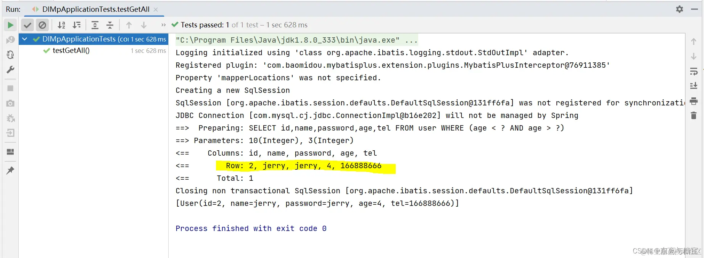704x258 pixels.
Task: Click folded java.exe command line
Action: click(x=296, y=40)
